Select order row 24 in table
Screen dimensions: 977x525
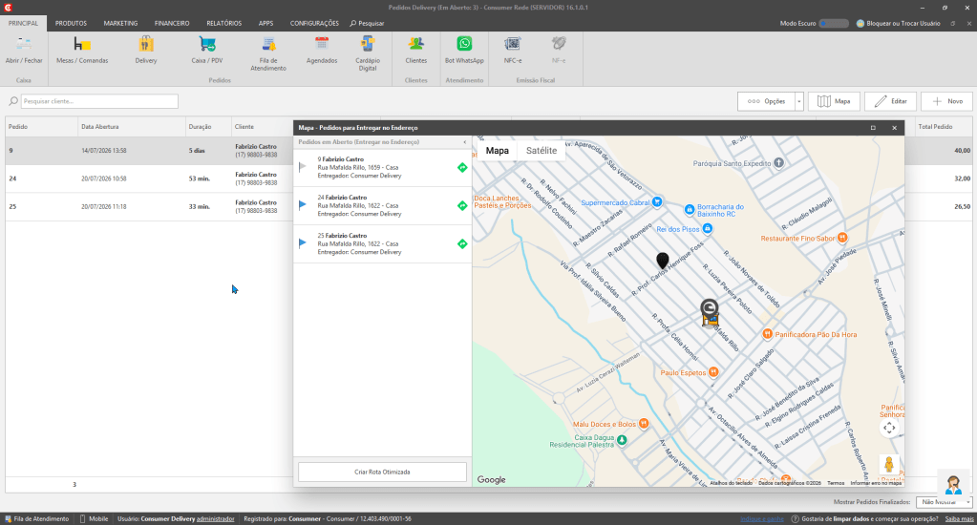[149, 178]
